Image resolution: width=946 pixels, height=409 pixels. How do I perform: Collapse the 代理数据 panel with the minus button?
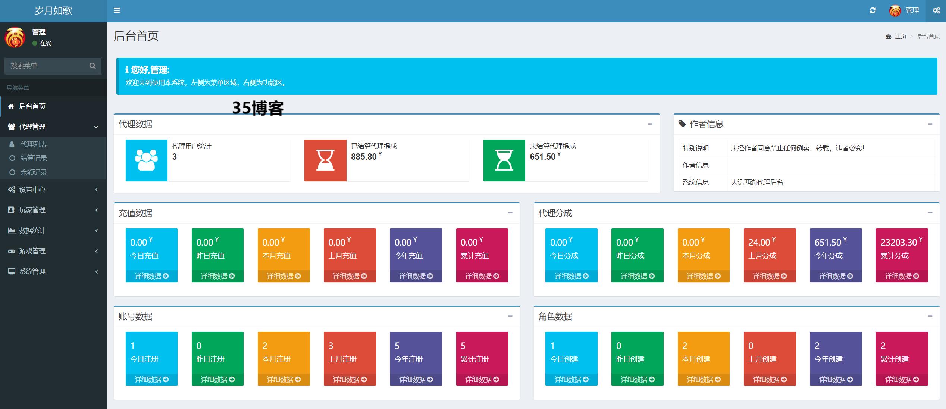(650, 124)
